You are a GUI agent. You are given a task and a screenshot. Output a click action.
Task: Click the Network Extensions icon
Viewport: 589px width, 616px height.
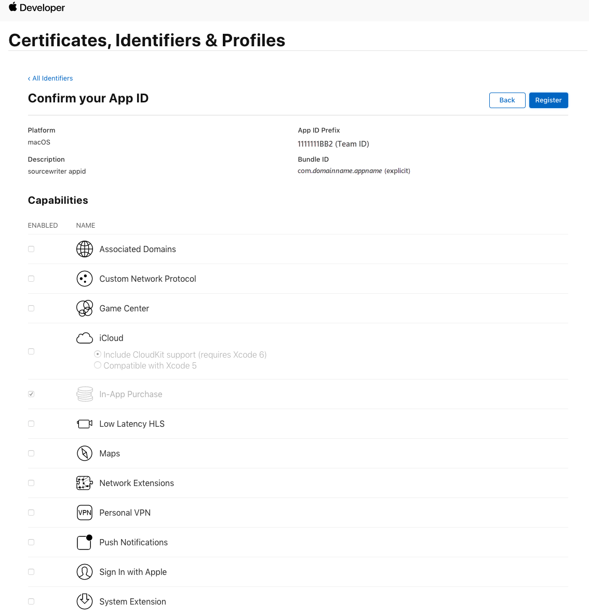coord(84,483)
